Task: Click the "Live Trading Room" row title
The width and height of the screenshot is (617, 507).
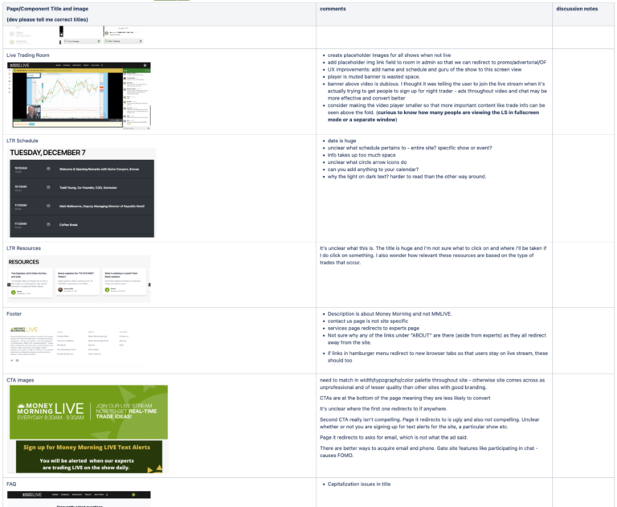Action: pos(28,55)
